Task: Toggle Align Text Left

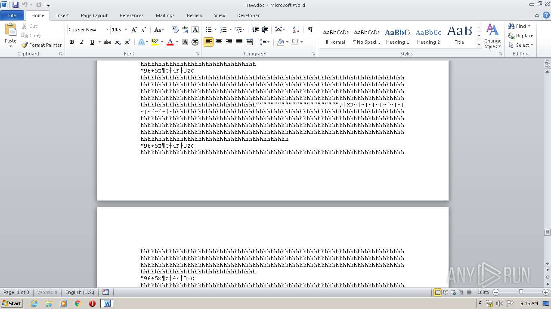Action: tap(208, 42)
